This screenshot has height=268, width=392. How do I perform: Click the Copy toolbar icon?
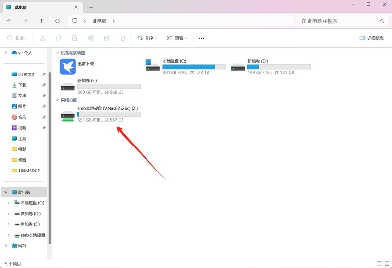(x=58, y=38)
